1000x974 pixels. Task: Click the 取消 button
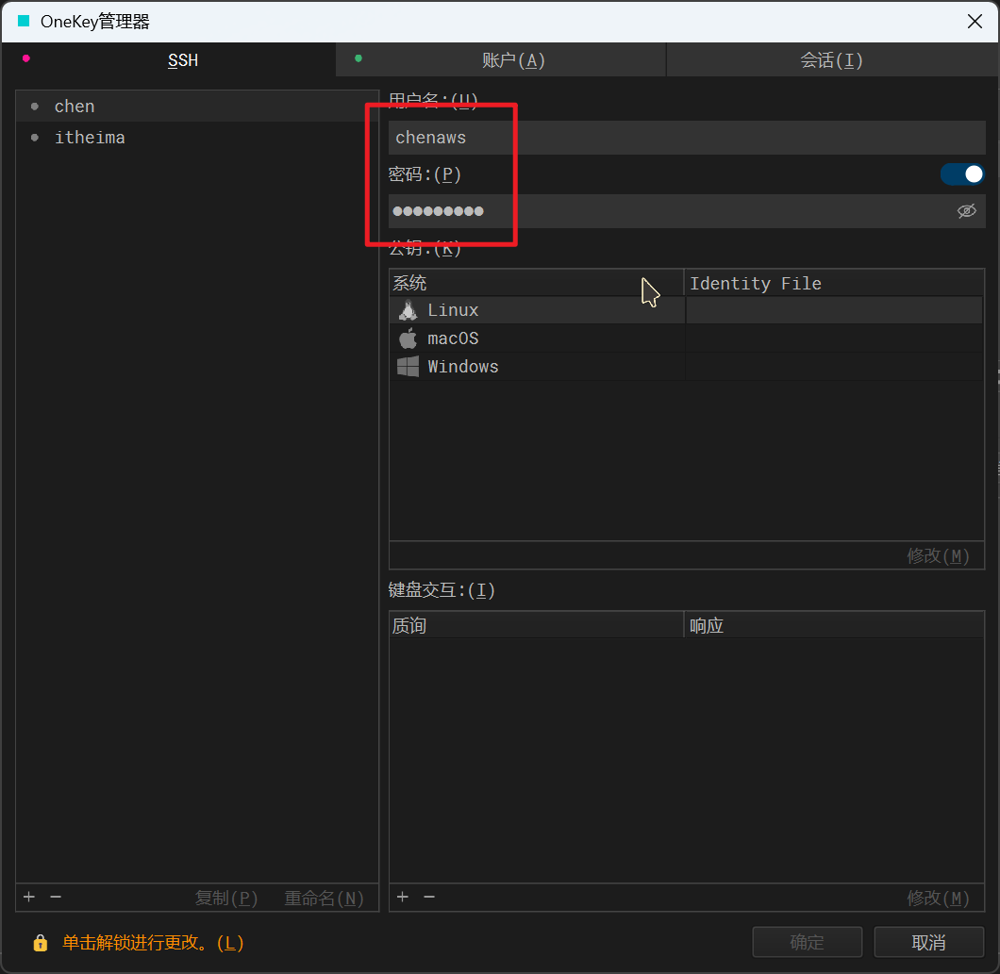(928, 942)
